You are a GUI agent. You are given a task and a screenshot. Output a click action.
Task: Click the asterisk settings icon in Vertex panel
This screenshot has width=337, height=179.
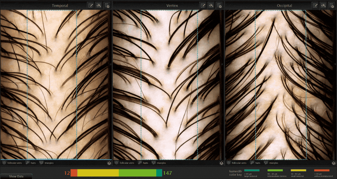click(221, 163)
